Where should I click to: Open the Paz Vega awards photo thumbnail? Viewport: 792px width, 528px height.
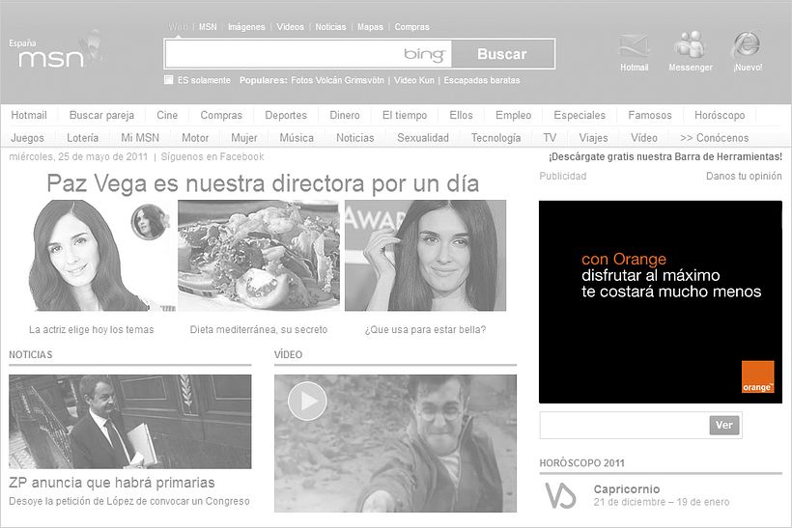pos(425,256)
